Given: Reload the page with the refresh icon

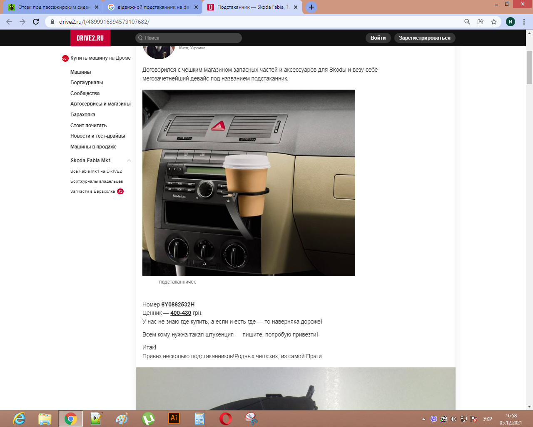Looking at the screenshot, I should point(36,22).
